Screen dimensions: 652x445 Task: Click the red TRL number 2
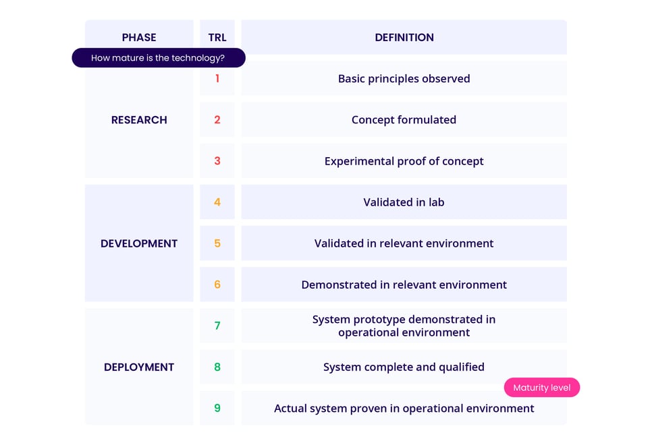tap(217, 120)
